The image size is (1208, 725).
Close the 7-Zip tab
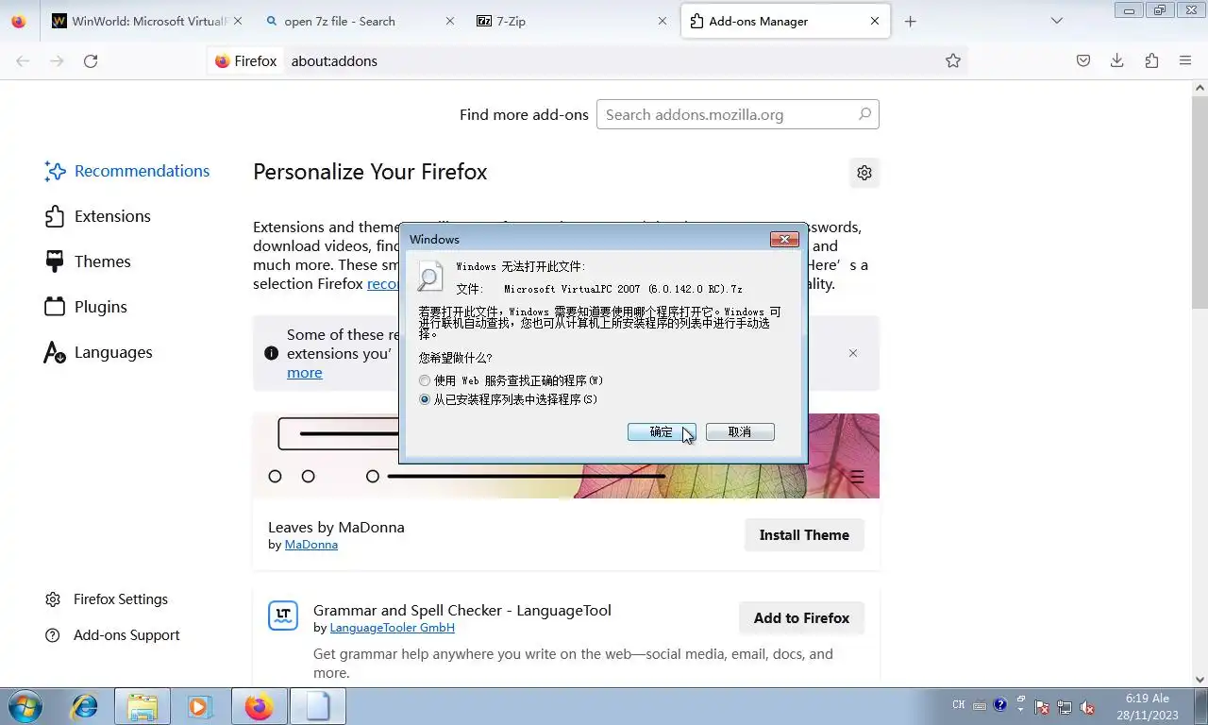[x=662, y=21]
